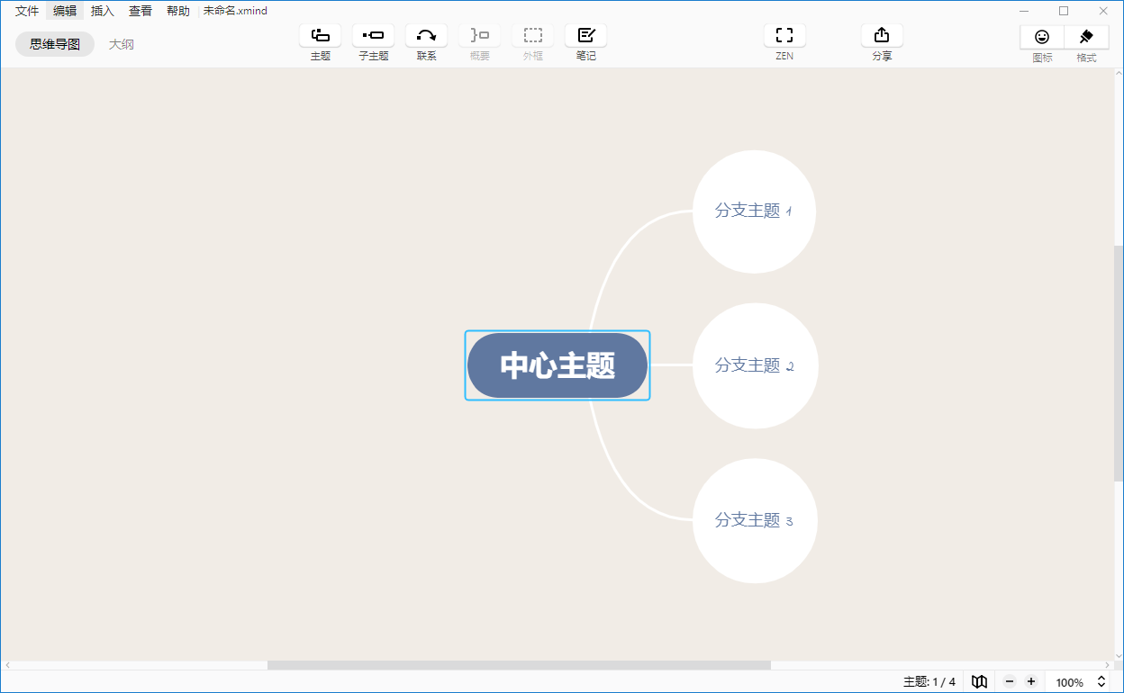Enter ZEN mode
1124x693 pixels.
(784, 35)
